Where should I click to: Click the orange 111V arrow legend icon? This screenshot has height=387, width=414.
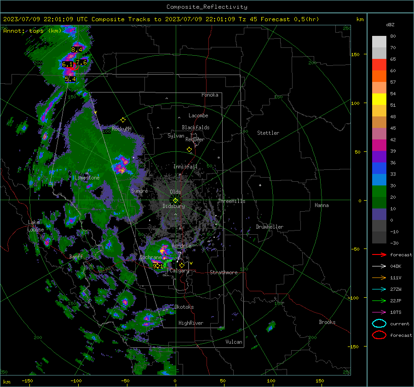pyautogui.click(x=379, y=277)
